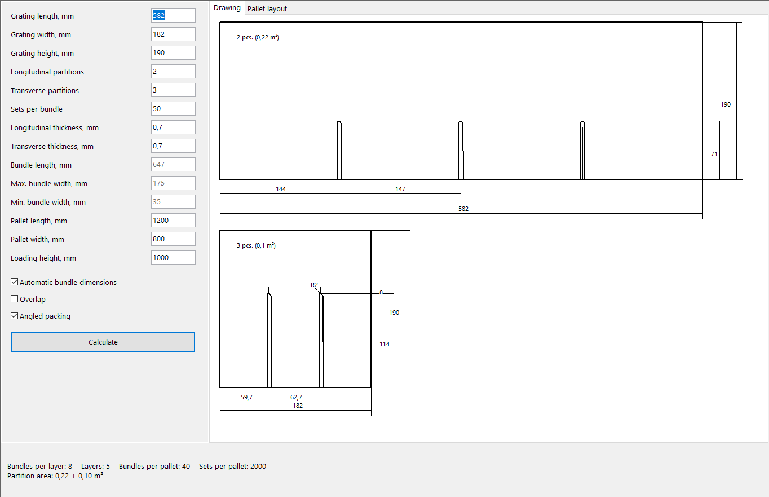Click the Grating width input field
769x497 pixels.
click(x=173, y=34)
